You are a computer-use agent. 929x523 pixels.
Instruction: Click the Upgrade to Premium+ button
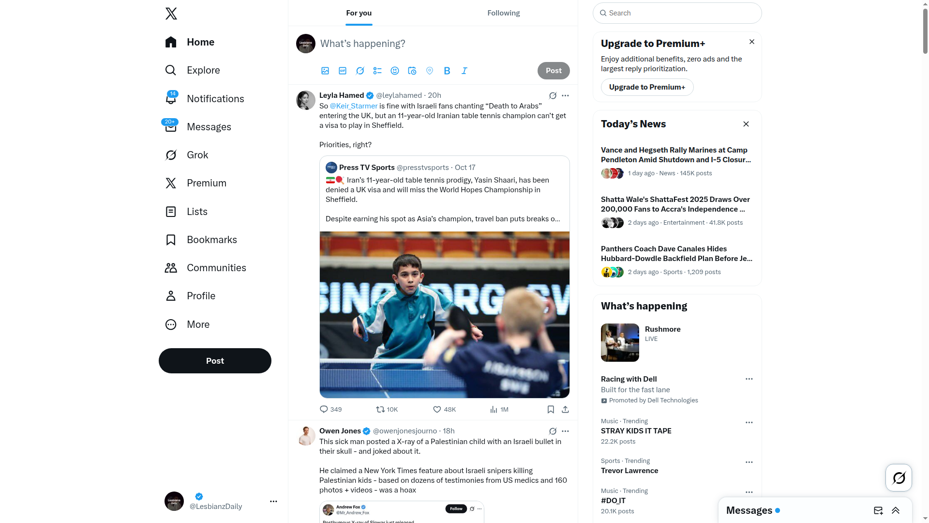coord(647,87)
